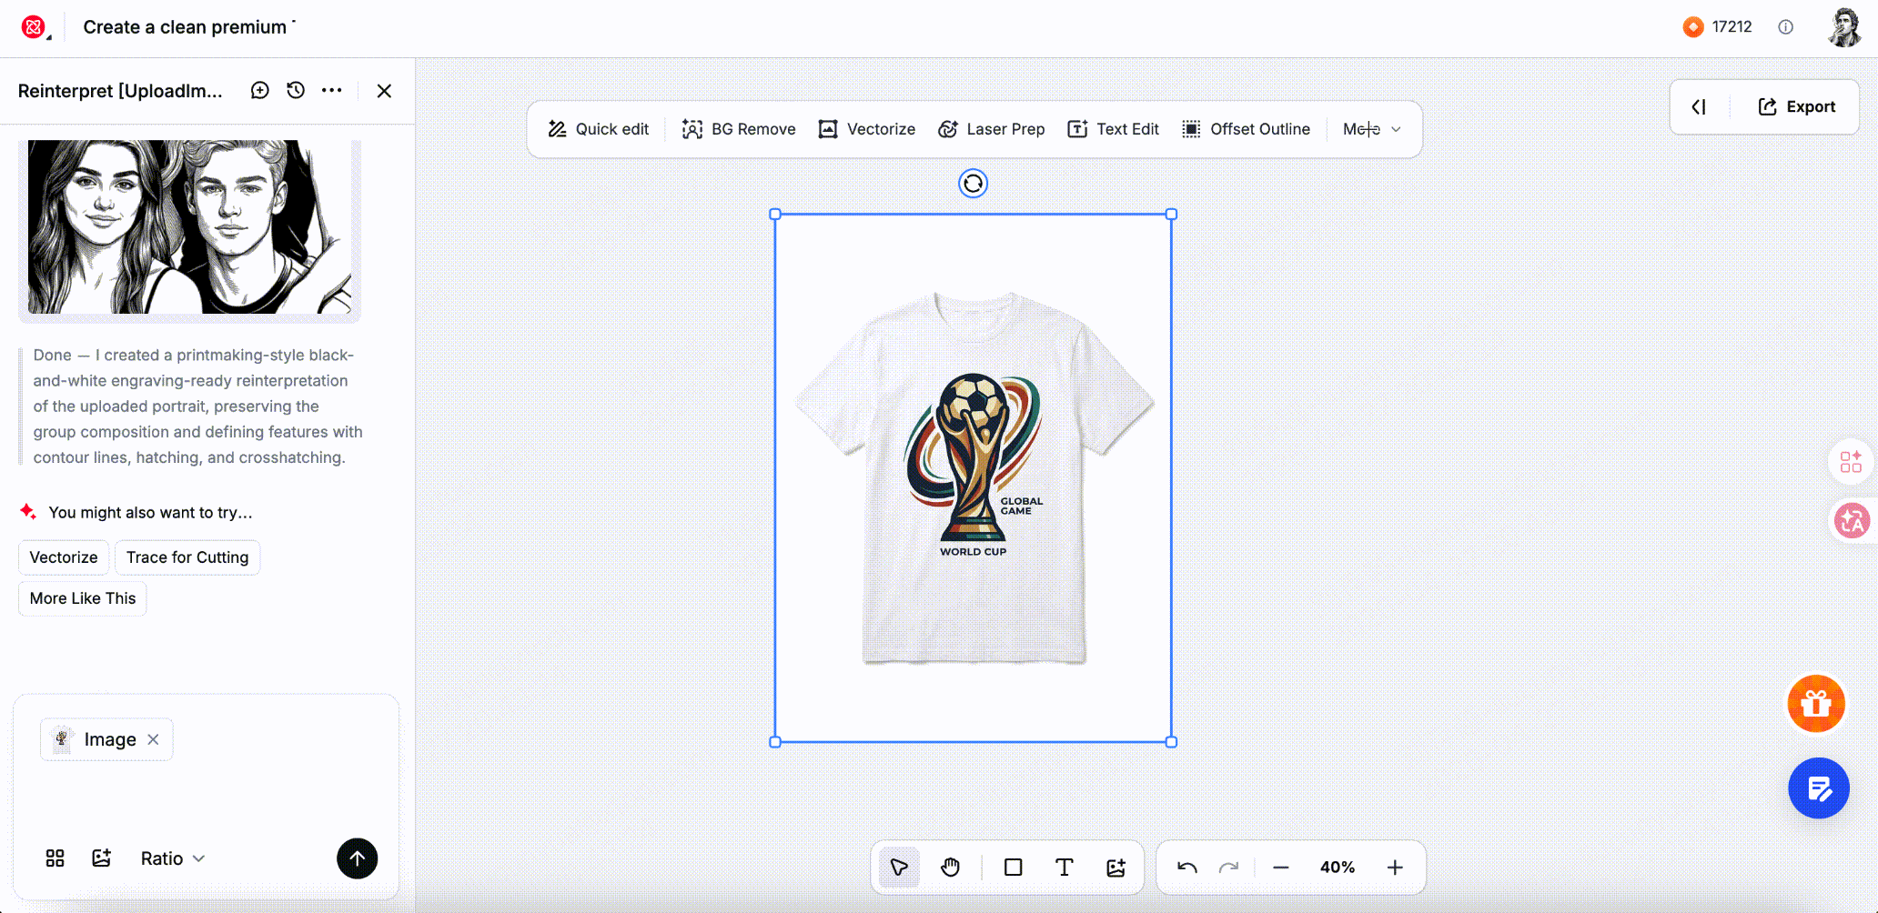The width and height of the screenshot is (1878, 913).
Task: Click More Like This suggestion
Action: coord(83,598)
